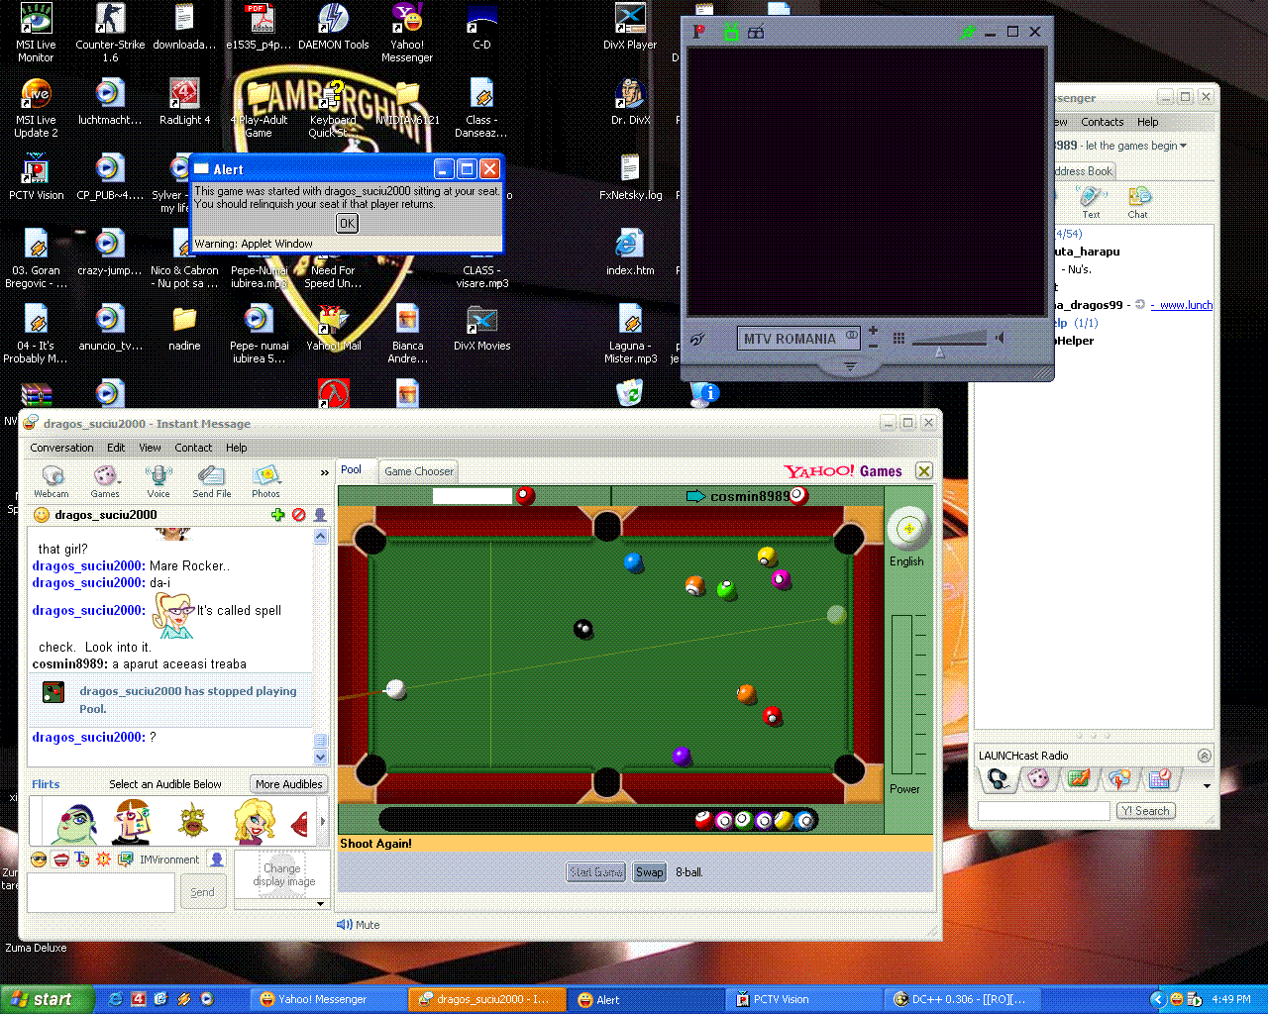
Task: Click the Start Game button
Action: coord(595,872)
